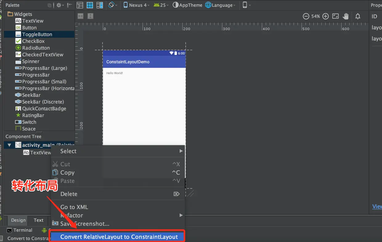The width and height of the screenshot is (382, 242).
Task: Select TextView in the Palette
Action: (x=29, y=21)
